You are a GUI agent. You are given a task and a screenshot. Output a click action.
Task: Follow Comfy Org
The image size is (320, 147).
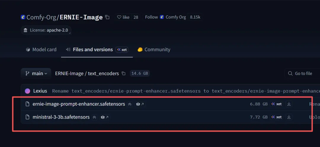point(166,17)
